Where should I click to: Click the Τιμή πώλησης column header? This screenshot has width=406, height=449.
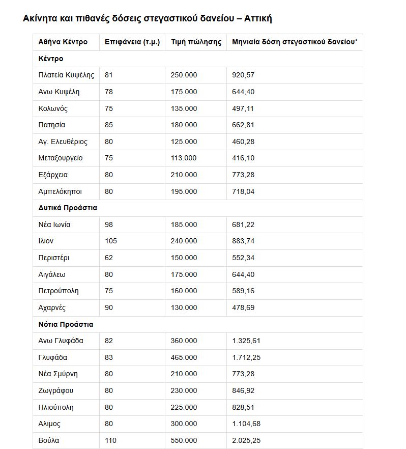pos(196,42)
